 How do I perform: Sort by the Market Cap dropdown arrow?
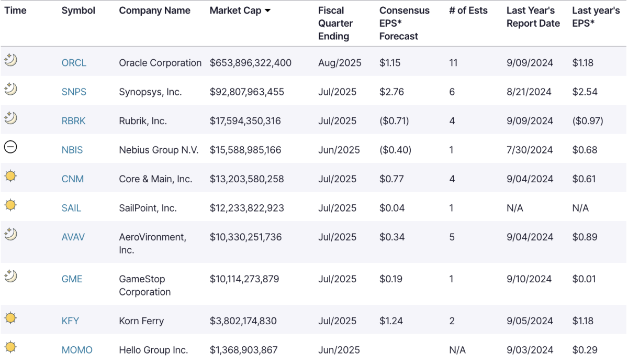pos(268,11)
